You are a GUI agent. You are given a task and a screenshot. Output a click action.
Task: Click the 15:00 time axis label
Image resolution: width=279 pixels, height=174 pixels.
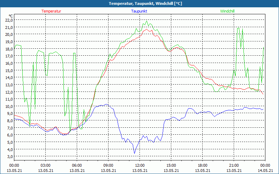(x=171, y=166)
